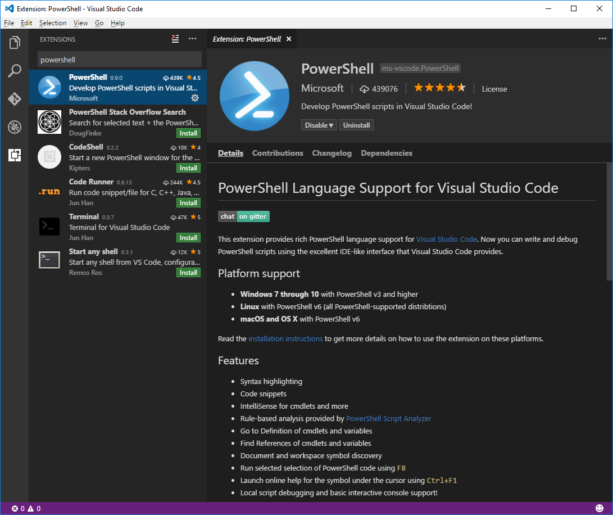Screen dimensions: 613x515
Task: Open the Source Control view
Action: coord(14,99)
